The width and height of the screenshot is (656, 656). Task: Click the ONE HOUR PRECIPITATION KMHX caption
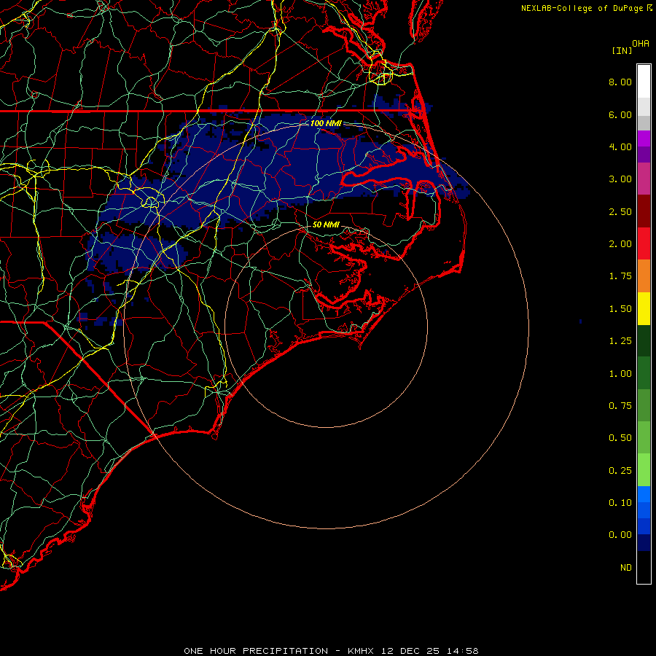(x=331, y=651)
